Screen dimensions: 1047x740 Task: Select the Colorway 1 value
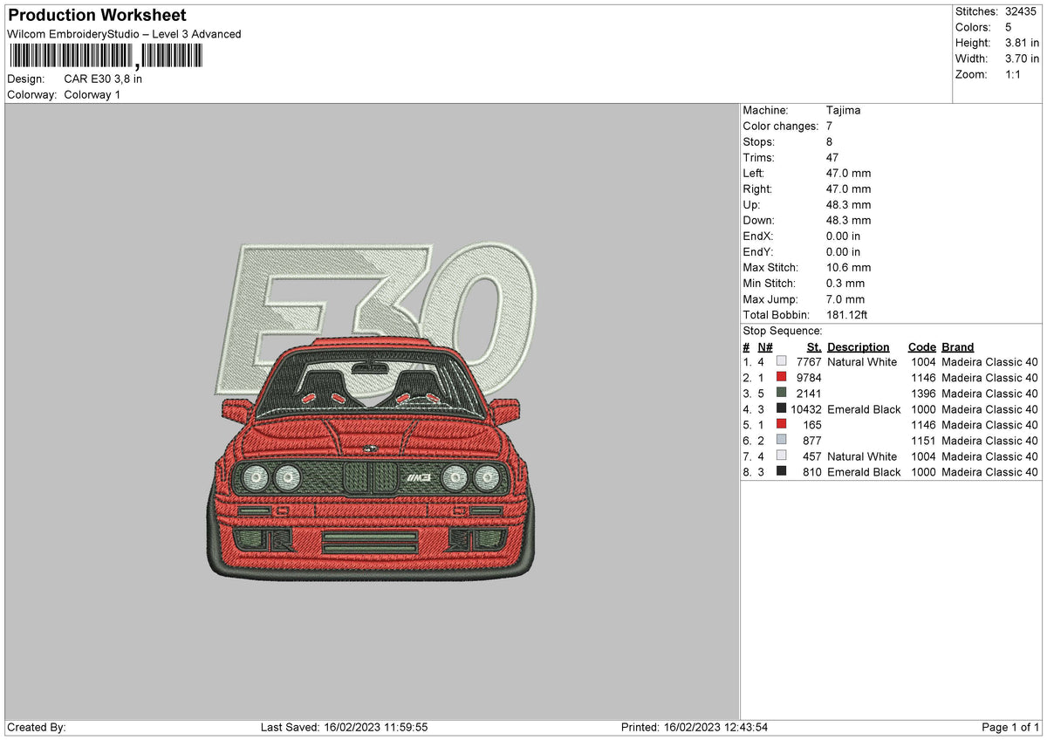tap(92, 94)
